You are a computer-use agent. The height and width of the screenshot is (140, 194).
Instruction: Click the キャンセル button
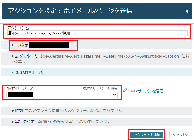(181, 135)
